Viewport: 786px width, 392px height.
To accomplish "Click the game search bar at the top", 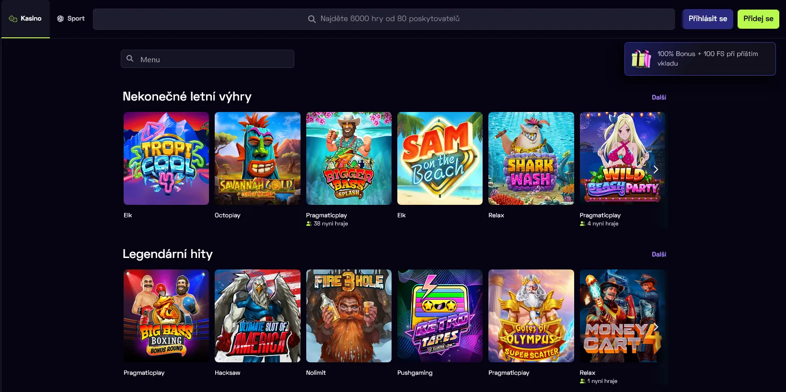I will [x=383, y=19].
